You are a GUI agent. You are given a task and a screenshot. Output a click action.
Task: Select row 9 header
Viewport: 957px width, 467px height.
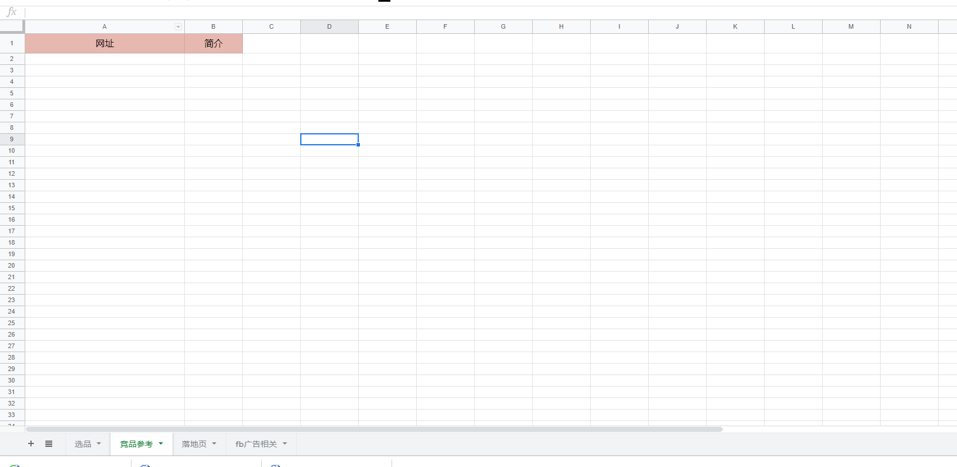[x=11, y=139]
